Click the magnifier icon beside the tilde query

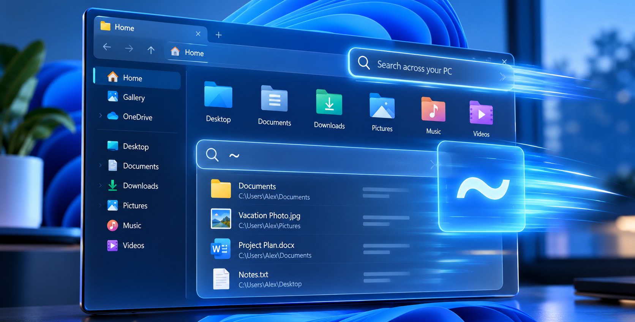[212, 155]
